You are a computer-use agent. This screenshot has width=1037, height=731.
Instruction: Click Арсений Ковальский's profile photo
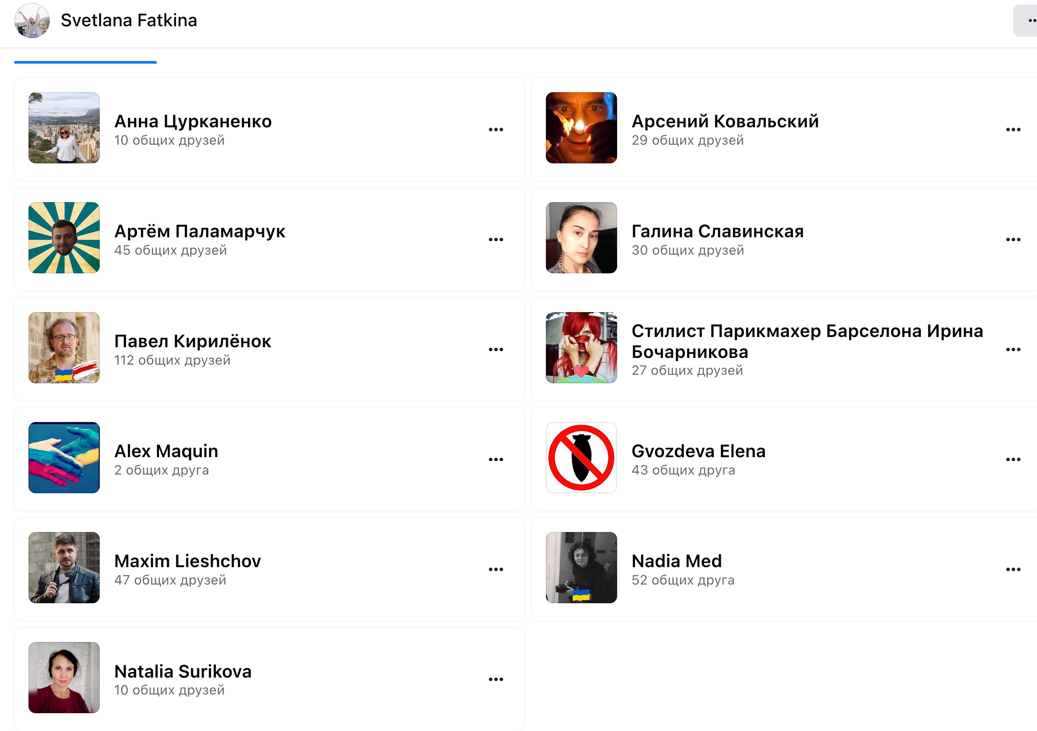tap(581, 128)
